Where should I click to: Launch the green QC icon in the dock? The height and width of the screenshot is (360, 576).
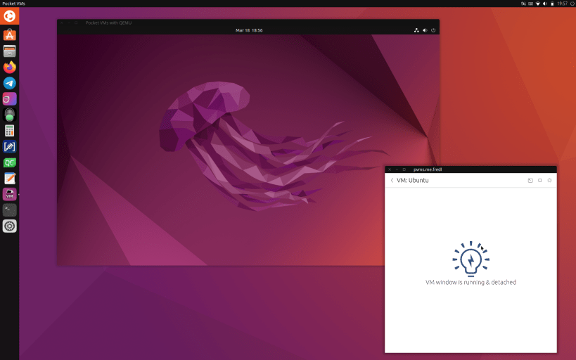click(x=10, y=162)
